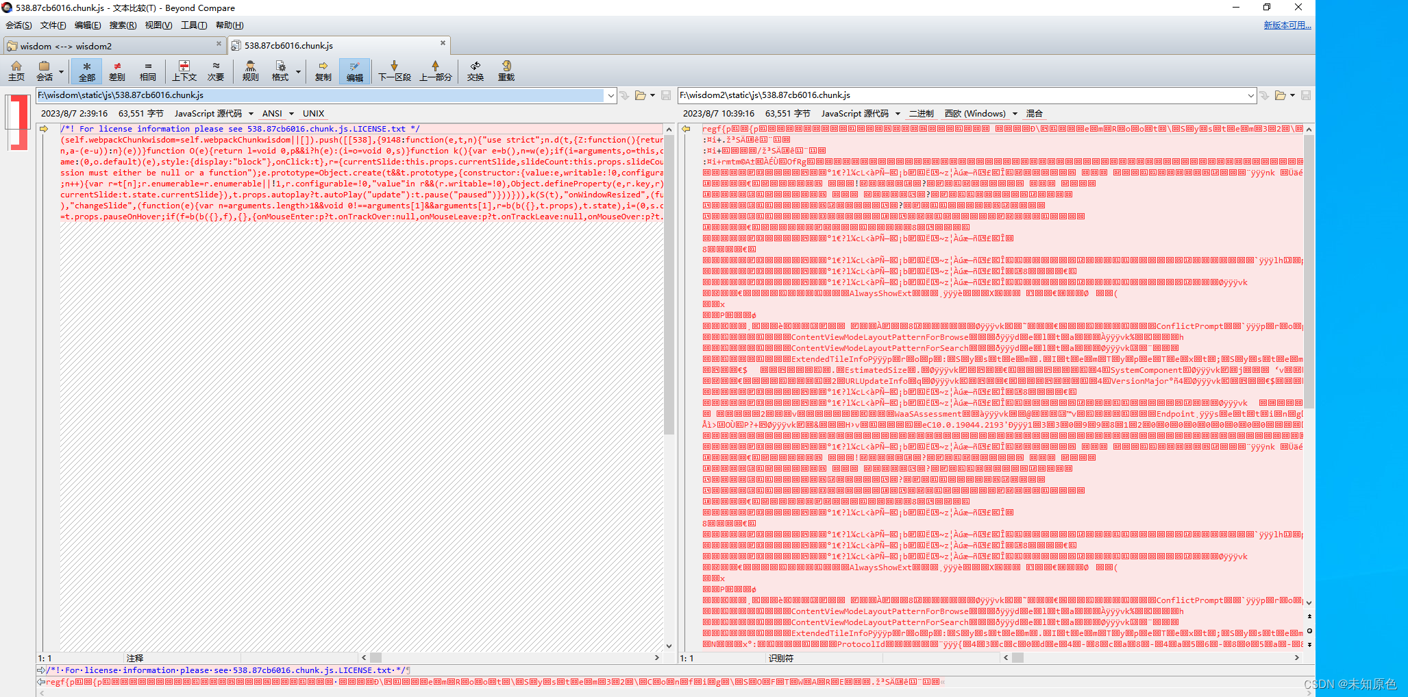Toggle the 上下文 (Context) view
Viewport: 1408px width, 697px height.
(184, 71)
